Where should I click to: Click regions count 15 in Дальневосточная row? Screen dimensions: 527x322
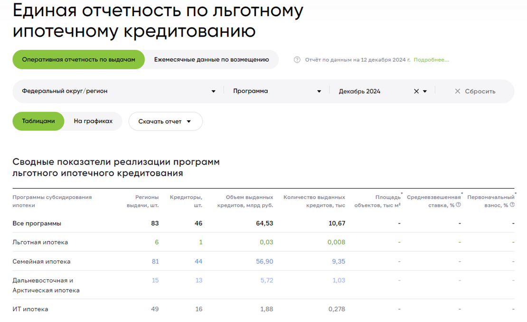(x=155, y=280)
